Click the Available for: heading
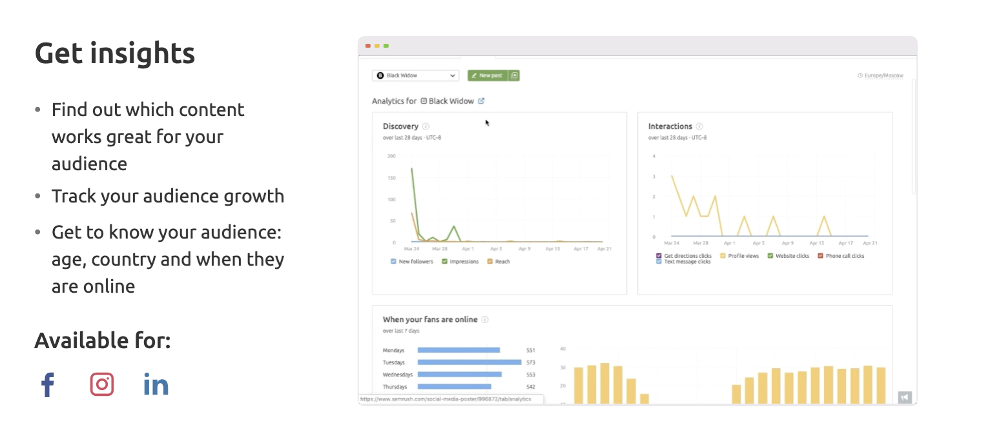 click(102, 340)
